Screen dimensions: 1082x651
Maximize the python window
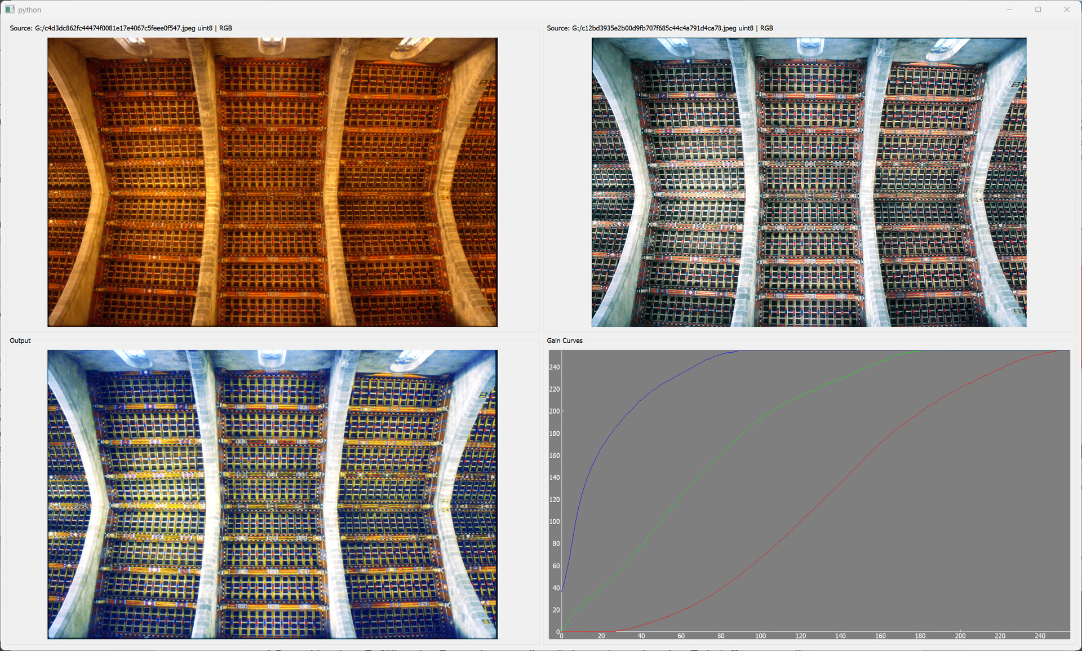click(1038, 10)
